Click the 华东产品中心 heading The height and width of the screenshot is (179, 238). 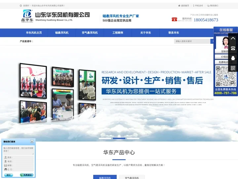[119, 152]
